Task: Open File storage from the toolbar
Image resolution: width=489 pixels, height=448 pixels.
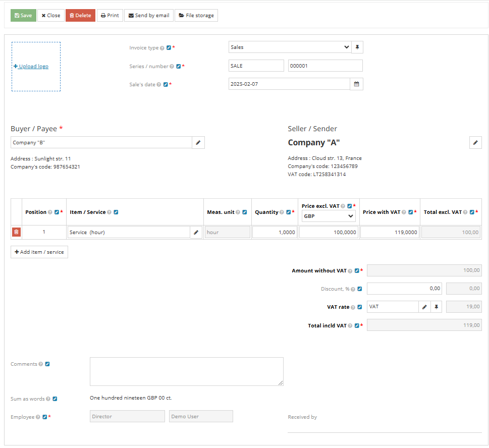Action: point(196,15)
